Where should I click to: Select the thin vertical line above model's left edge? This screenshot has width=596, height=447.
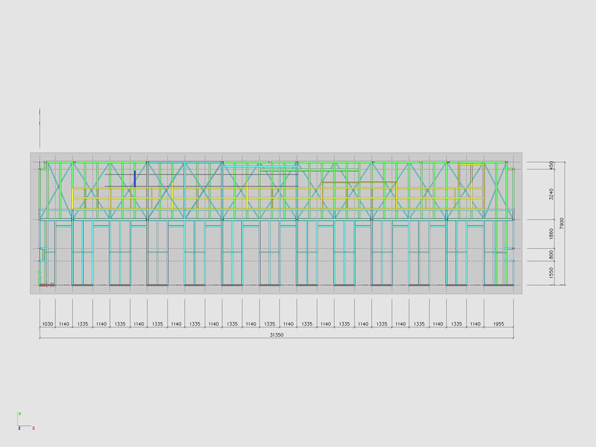(40, 127)
